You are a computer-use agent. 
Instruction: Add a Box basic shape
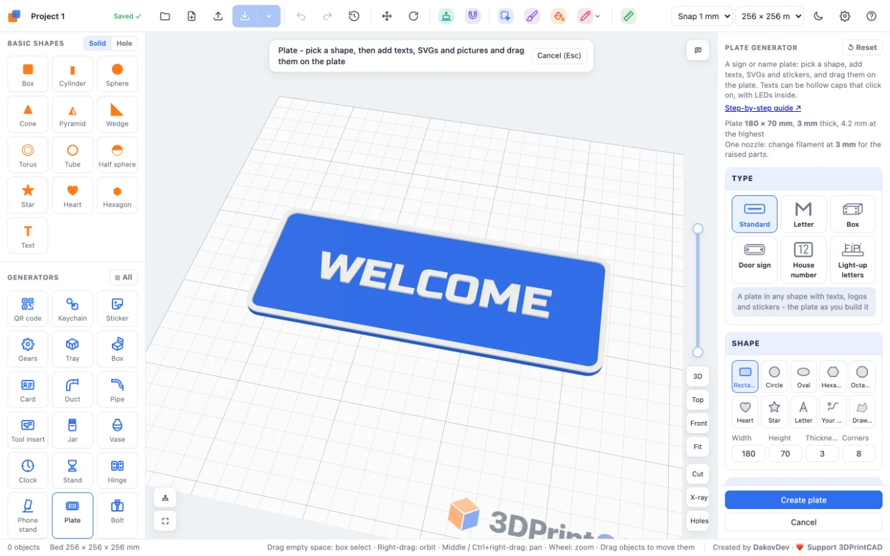pyautogui.click(x=28, y=74)
